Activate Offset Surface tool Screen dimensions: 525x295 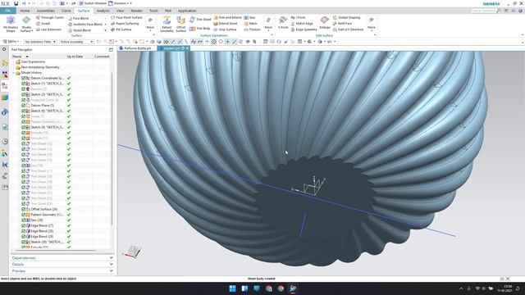click(180, 24)
